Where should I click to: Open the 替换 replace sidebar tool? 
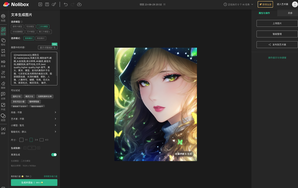pos(3,74)
